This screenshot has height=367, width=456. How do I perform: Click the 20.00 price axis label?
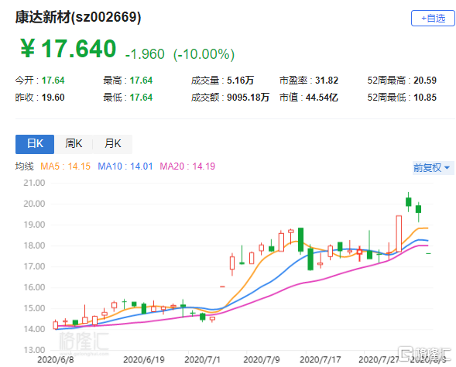pyautogui.click(x=34, y=204)
